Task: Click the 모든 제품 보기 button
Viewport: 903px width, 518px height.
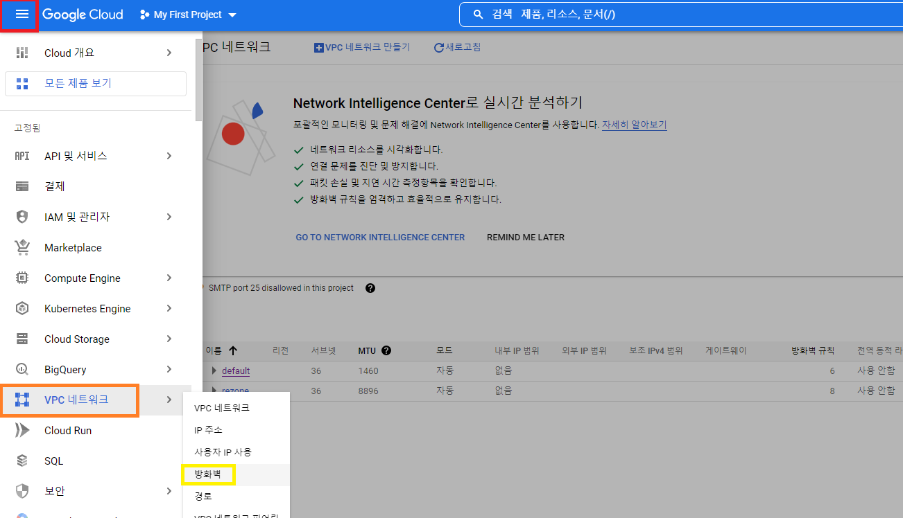Action: point(96,83)
